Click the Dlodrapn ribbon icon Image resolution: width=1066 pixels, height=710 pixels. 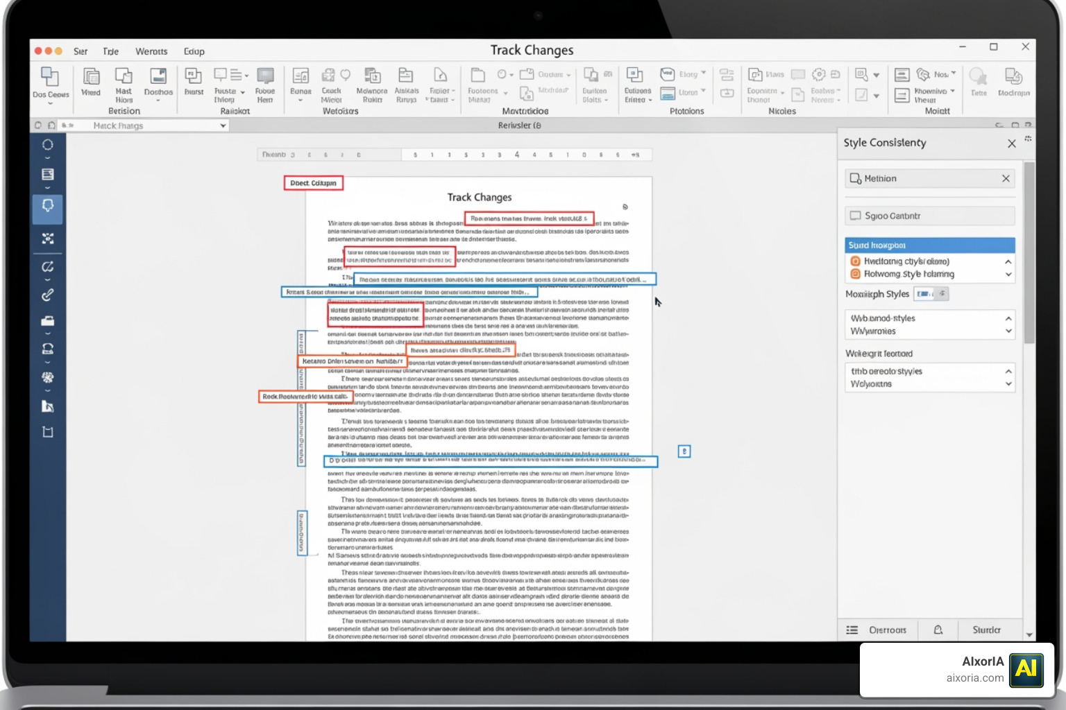[1013, 76]
